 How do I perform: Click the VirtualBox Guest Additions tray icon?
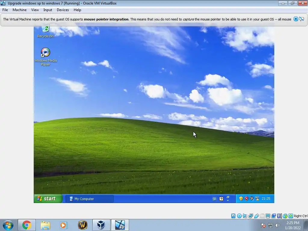click(x=257, y=199)
